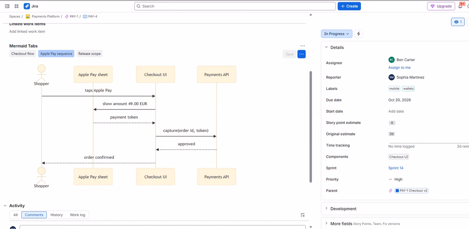Click the top Shopper actor figure
Screen dimensions: 469x229
[x=41, y=73]
